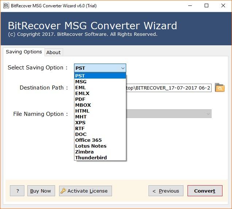
Task: Close the MSG Converter Wizard window
Action: (223, 5)
